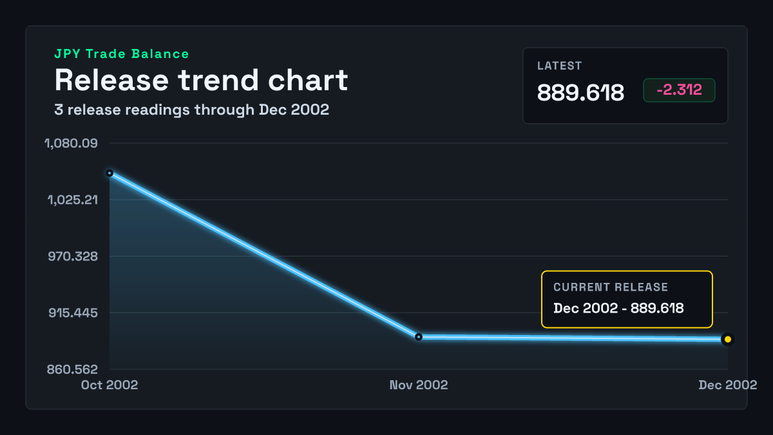Click the Dec 2002 - 889.618 tooltip text
Screen dimensions: 773x435
[x=618, y=308]
